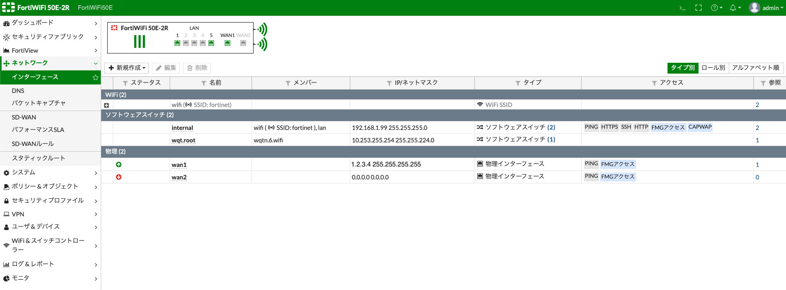
Task: Click LAN port 3 icon
Action: tap(194, 43)
